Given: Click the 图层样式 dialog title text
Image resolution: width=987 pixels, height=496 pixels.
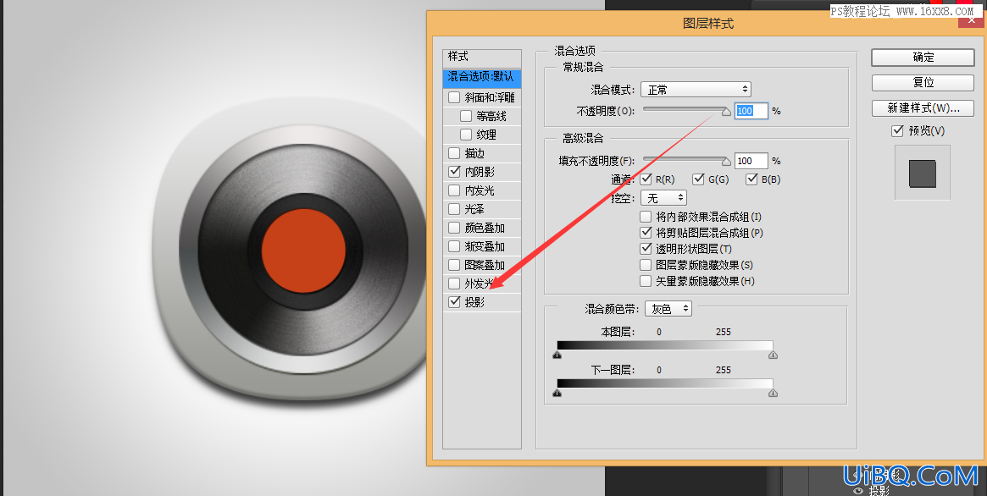Looking at the screenshot, I should (x=708, y=24).
